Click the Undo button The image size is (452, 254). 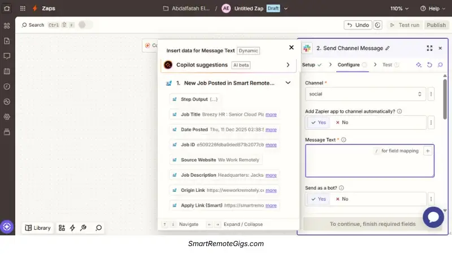pos(358,25)
